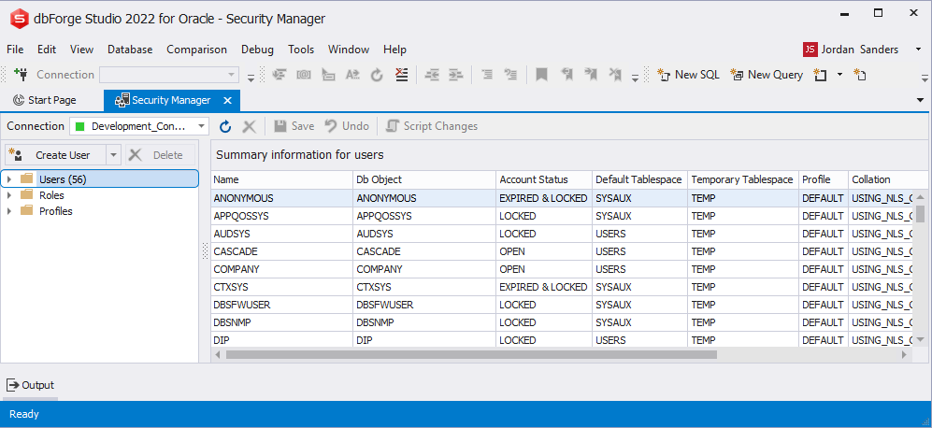
Task: Select the Profiles folder
Action: 56,211
